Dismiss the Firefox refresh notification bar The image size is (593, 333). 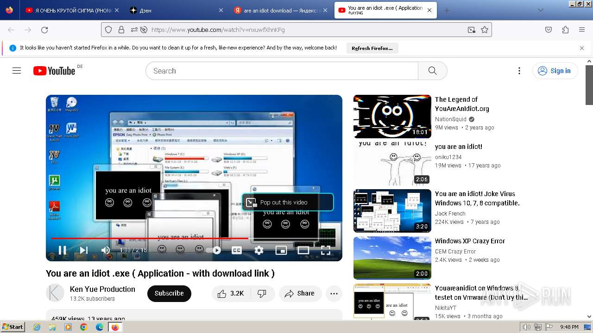tap(582, 48)
